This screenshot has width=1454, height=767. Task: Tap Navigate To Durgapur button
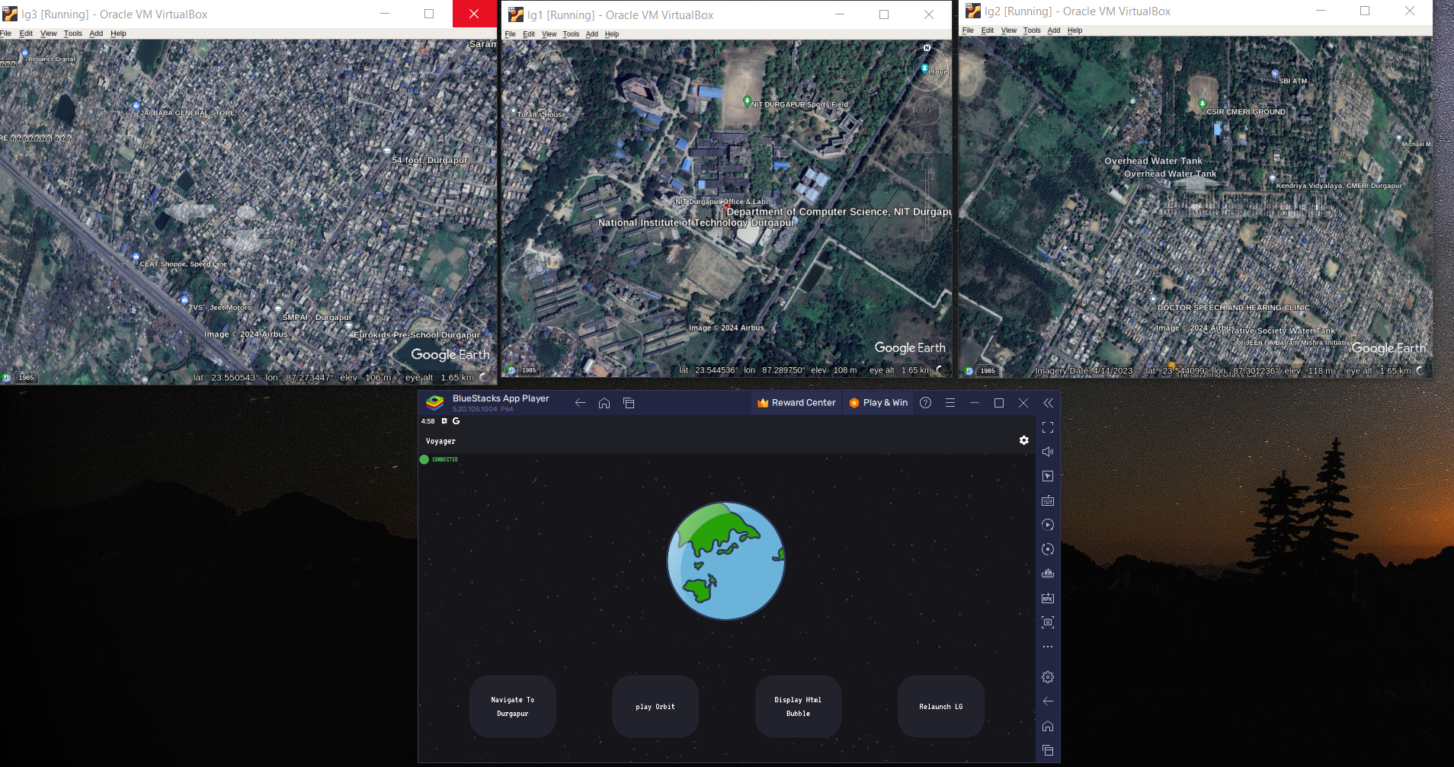pos(513,706)
